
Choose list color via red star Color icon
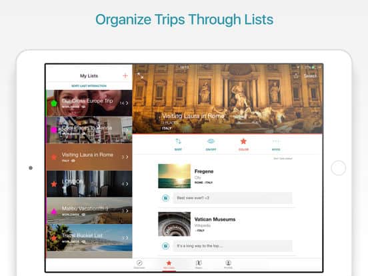coord(243,141)
